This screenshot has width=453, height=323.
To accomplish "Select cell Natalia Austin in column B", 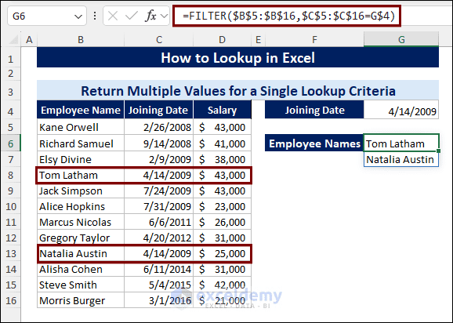I will click(81, 253).
